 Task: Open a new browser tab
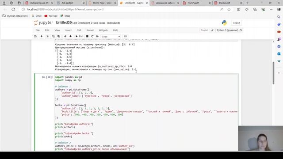coord(247,3)
